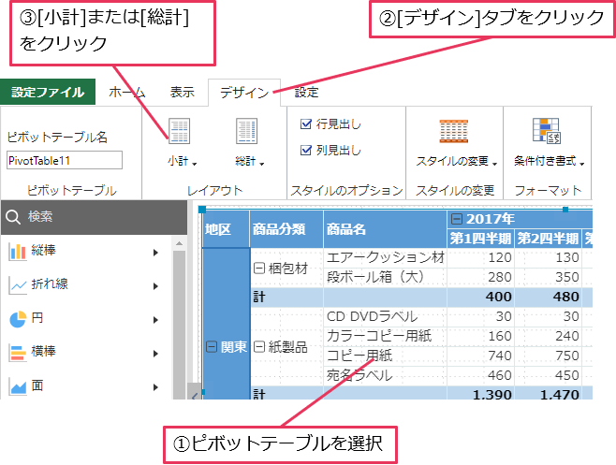Open the 設定 tab
The image size is (616, 465).
coord(306,92)
